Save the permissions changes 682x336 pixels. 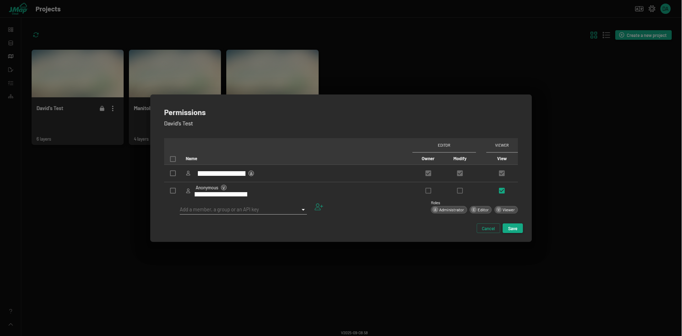(512, 228)
